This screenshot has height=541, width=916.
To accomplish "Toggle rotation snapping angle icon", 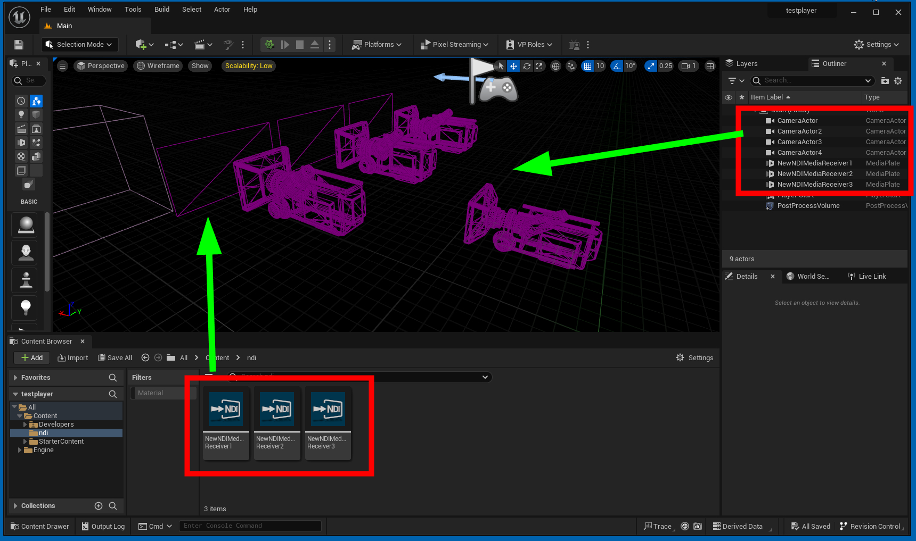I will 617,66.
